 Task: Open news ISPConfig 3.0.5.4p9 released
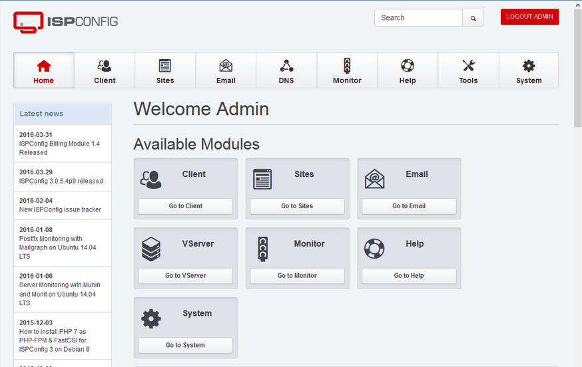point(61,181)
